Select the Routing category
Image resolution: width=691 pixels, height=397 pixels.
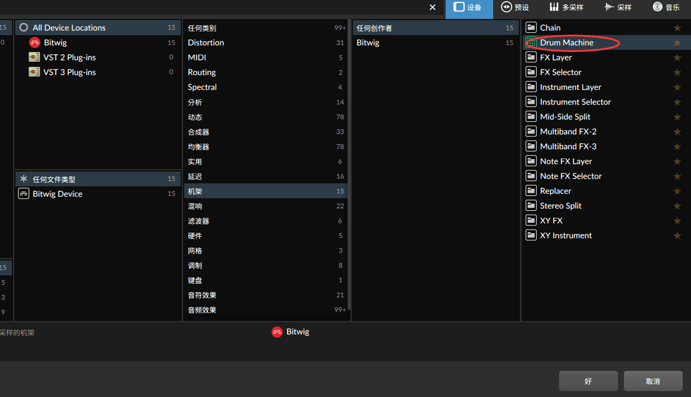tap(266, 72)
